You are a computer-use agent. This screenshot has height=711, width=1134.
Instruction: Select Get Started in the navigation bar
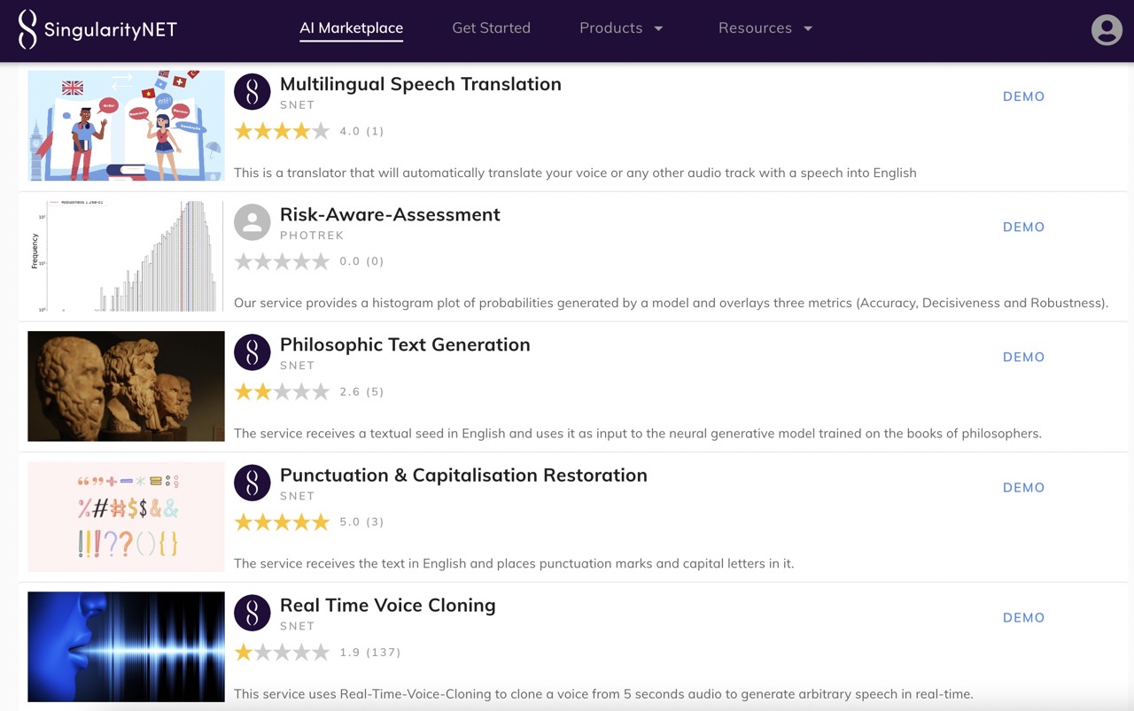[491, 27]
